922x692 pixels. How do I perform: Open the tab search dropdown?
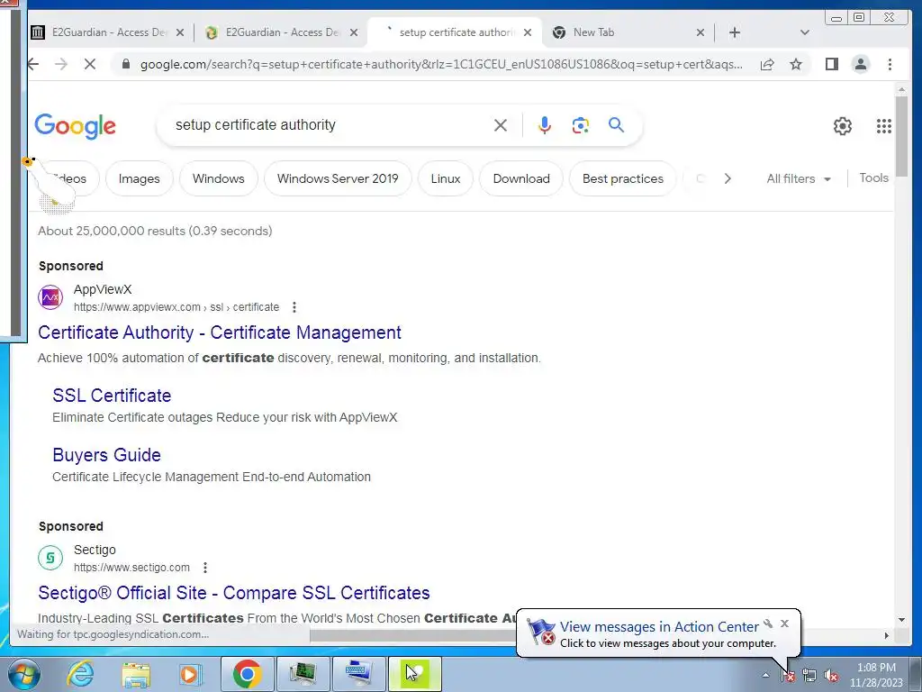click(805, 32)
